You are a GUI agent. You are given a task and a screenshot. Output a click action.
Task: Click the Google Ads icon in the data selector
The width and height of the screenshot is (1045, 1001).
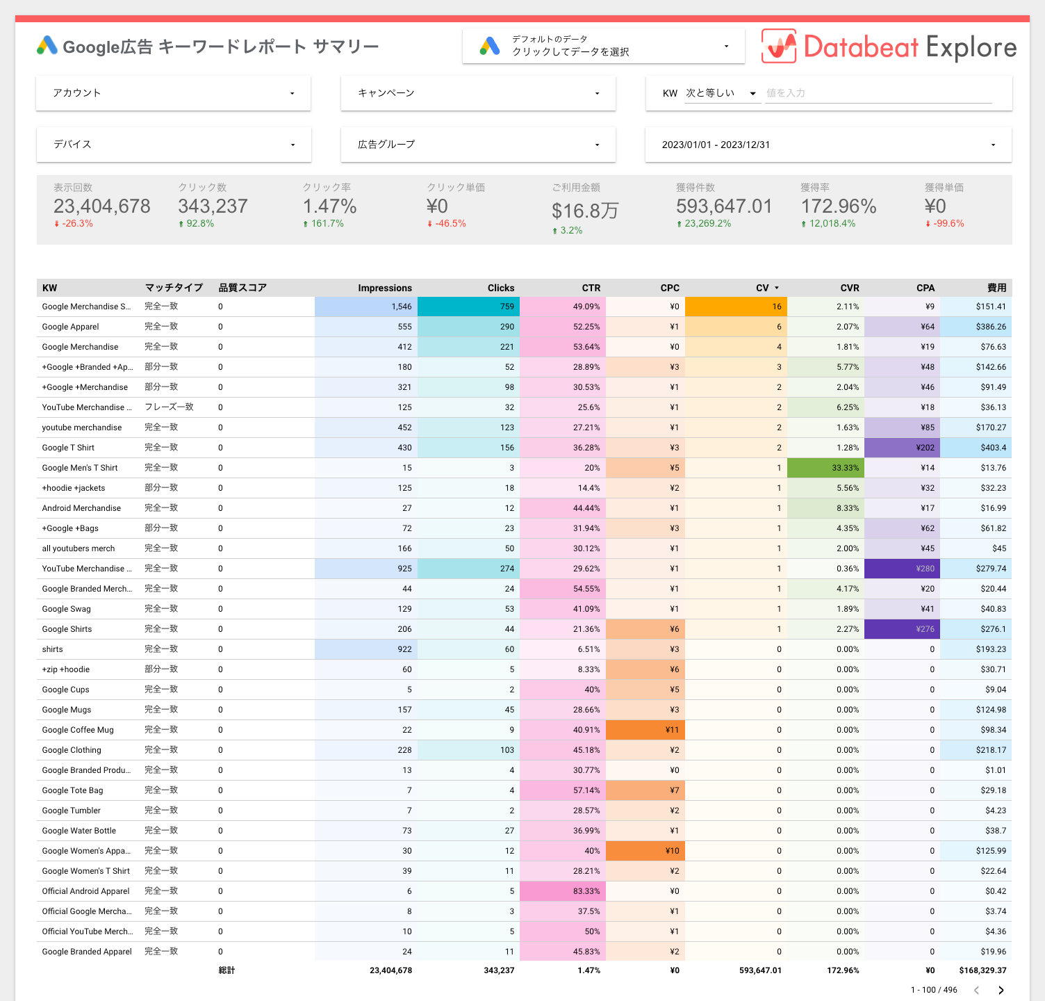coord(490,46)
